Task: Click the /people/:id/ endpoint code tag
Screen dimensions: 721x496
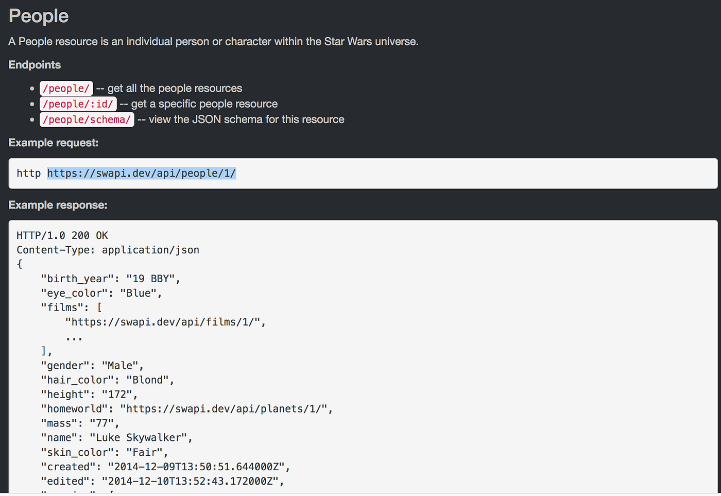Action: [78, 104]
